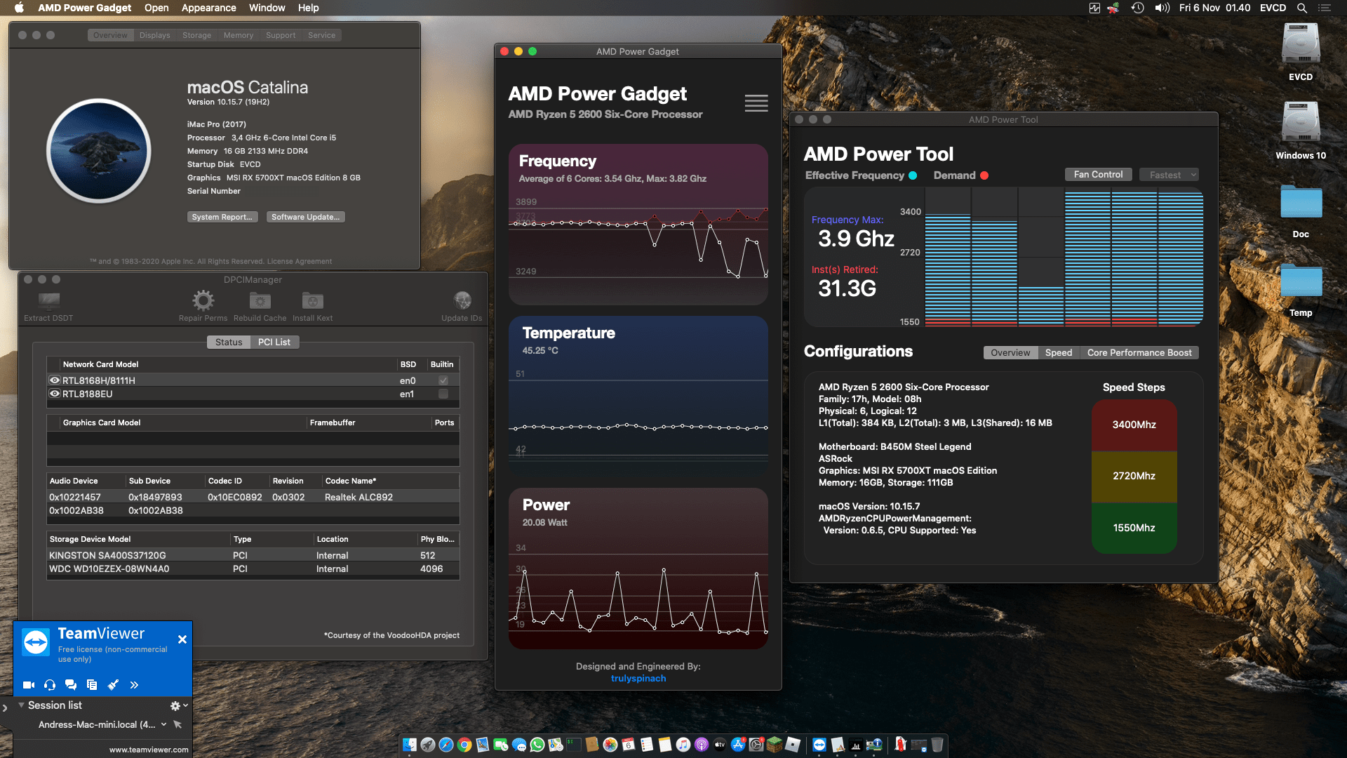Open the Fastest dropdown in AMD Power Tool
1347x758 pixels.
pyautogui.click(x=1169, y=174)
